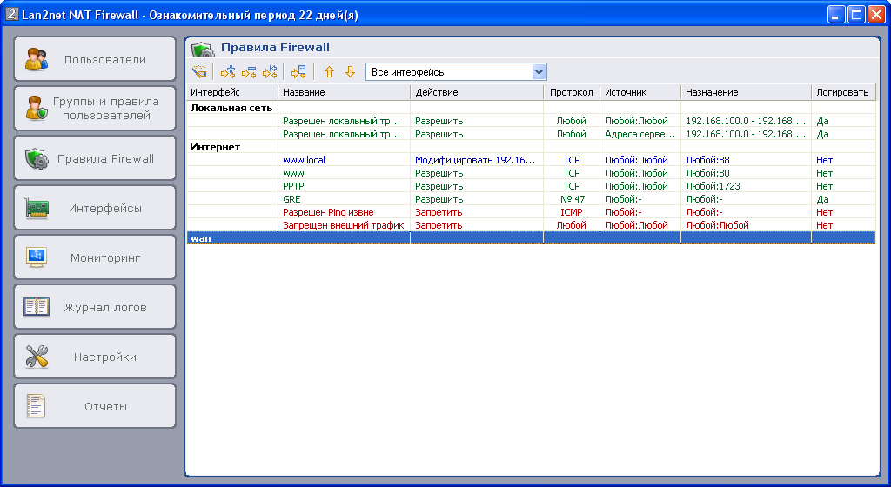891x487 pixels.
Task: Click the rule list document icon
Action: pyautogui.click(x=298, y=72)
